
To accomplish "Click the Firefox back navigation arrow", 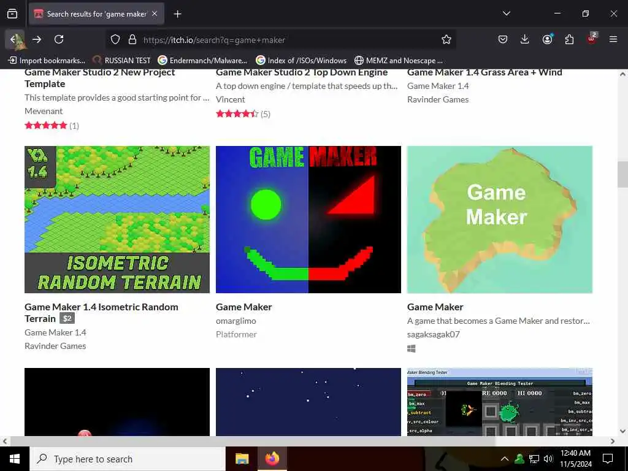I will 15,39.
